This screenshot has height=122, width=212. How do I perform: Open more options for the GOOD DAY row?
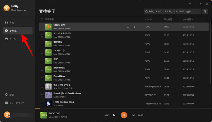coord(139,27)
